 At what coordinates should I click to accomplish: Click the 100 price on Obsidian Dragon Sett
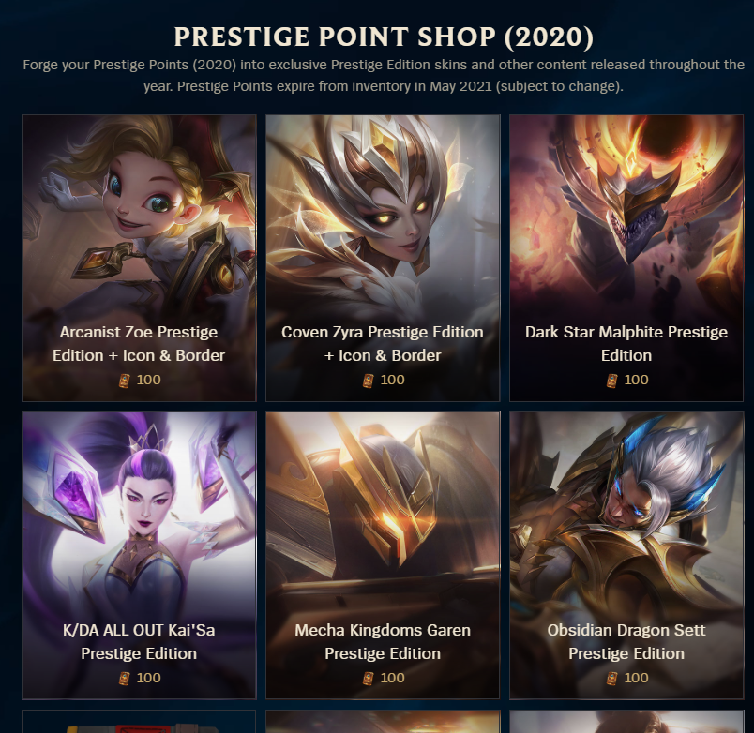636,678
